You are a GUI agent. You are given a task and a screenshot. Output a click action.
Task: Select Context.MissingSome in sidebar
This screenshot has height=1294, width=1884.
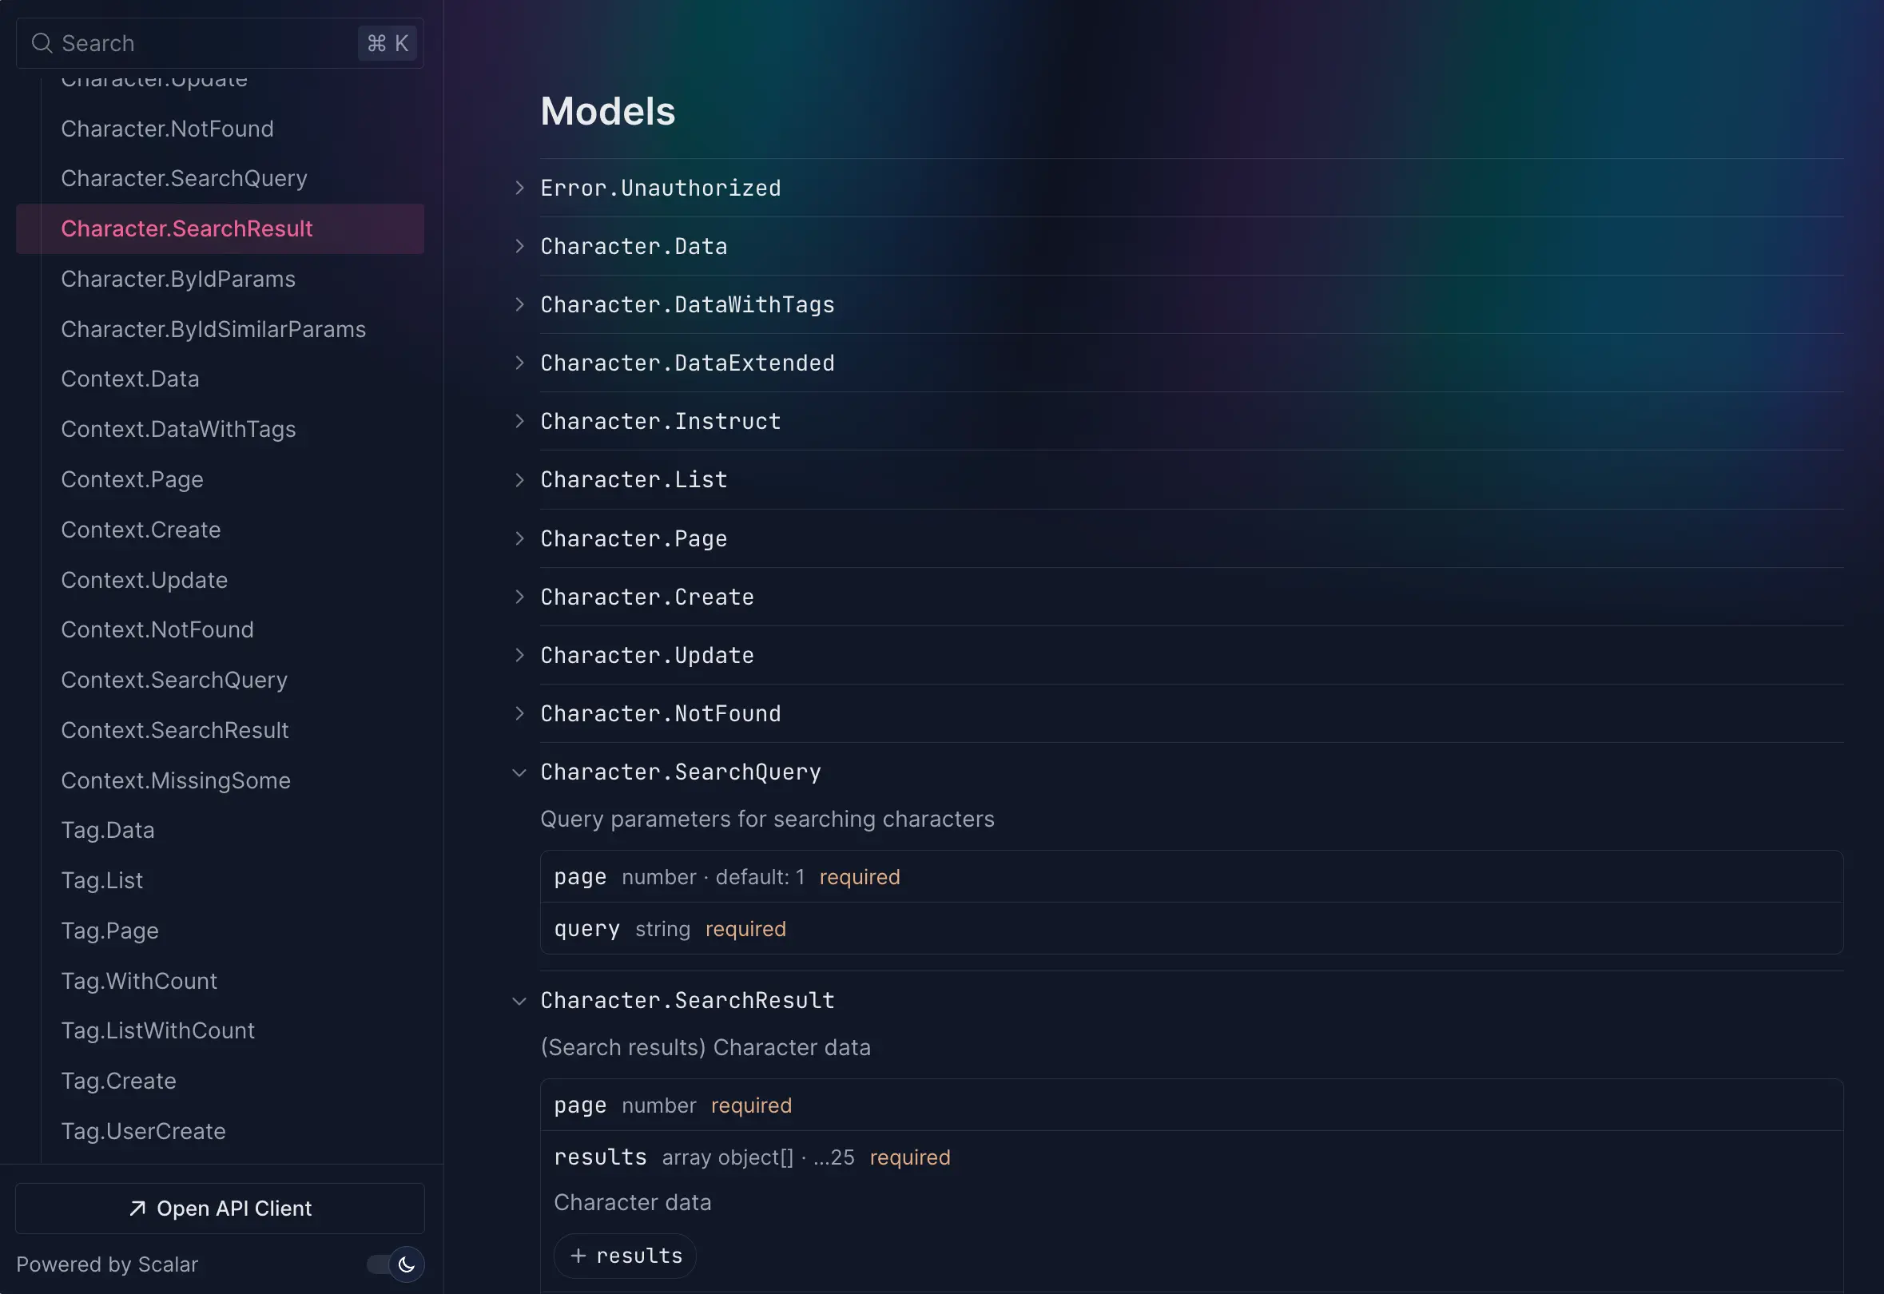pyautogui.click(x=175, y=780)
